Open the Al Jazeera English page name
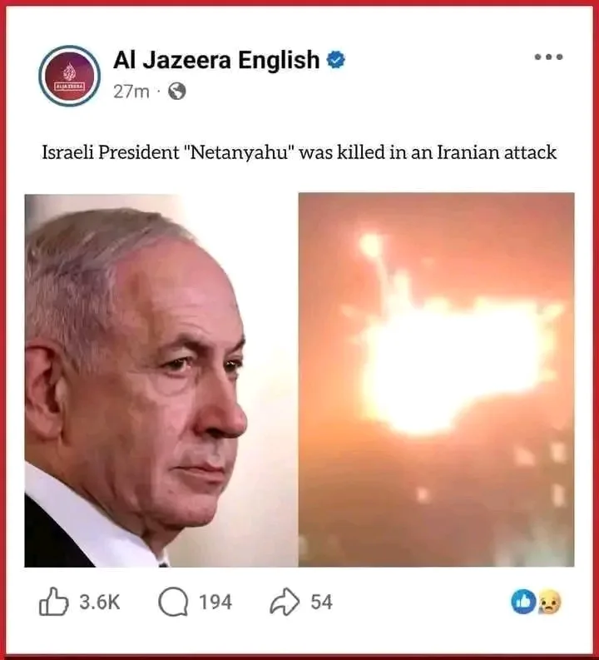The image size is (599, 660). [216, 60]
